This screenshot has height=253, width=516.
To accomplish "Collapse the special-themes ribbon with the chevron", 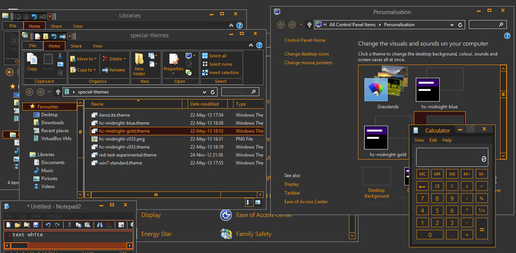I will pyautogui.click(x=251, y=45).
